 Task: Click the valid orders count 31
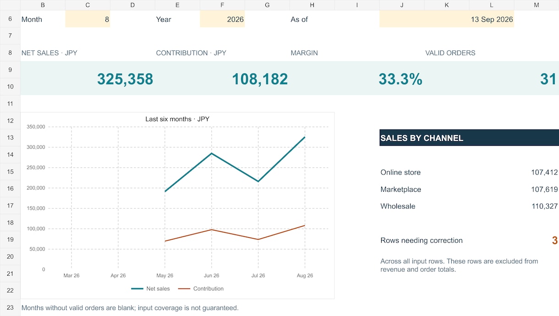tap(548, 79)
